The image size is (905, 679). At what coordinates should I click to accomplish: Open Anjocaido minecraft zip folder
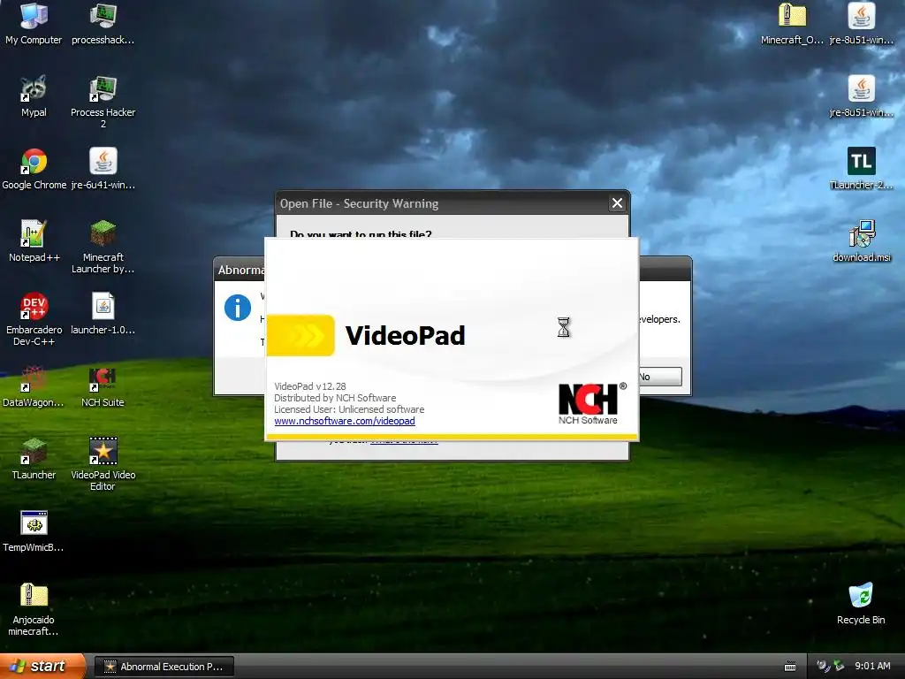point(34,609)
